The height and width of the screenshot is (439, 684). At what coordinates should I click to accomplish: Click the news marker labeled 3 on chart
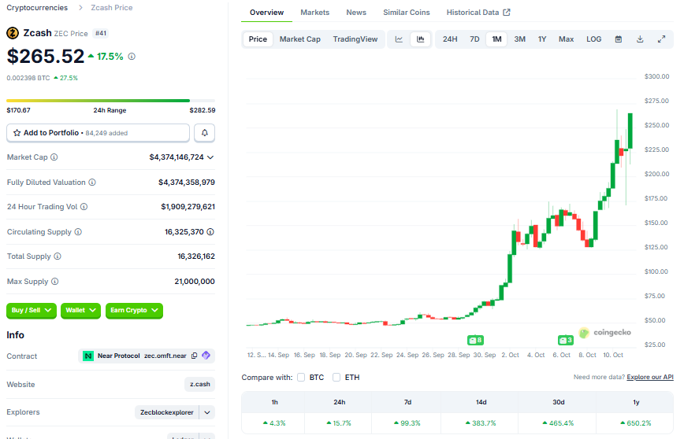[566, 340]
